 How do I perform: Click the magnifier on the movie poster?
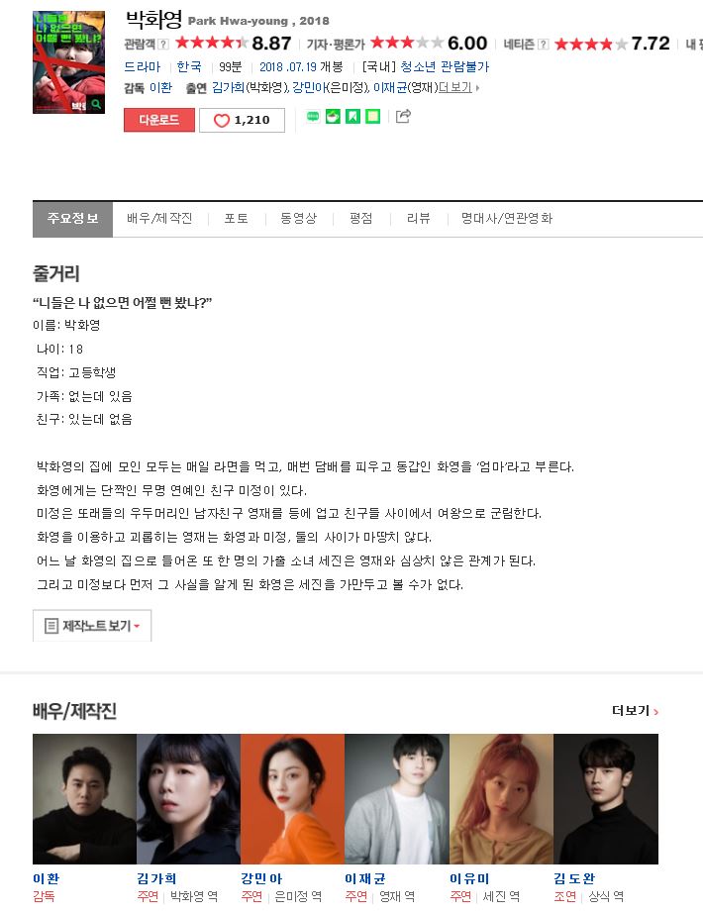(96, 105)
